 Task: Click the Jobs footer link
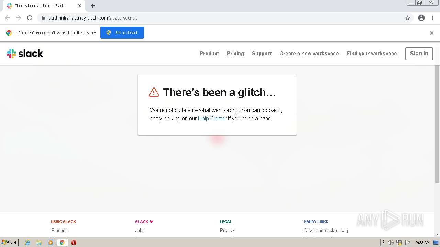140,231
